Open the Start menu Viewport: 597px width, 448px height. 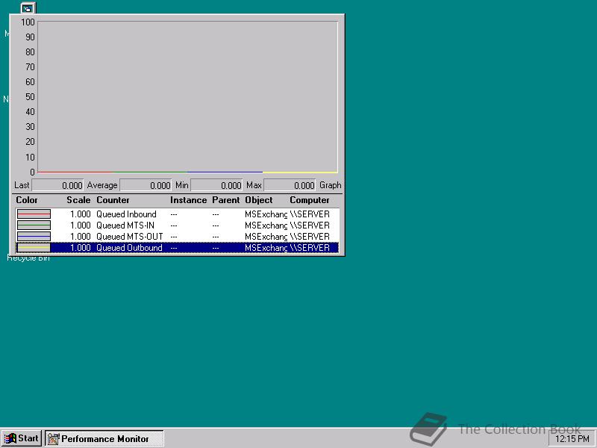click(22, 438)
